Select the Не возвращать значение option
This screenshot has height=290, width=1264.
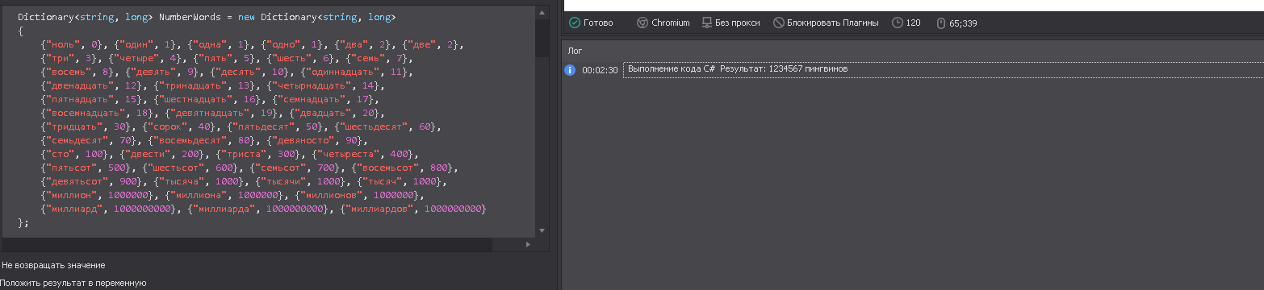(53, 265)
